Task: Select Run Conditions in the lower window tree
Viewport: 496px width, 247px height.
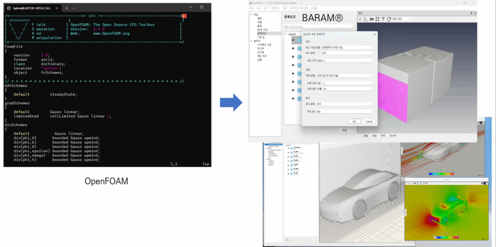Action: (x=274, y=155)
